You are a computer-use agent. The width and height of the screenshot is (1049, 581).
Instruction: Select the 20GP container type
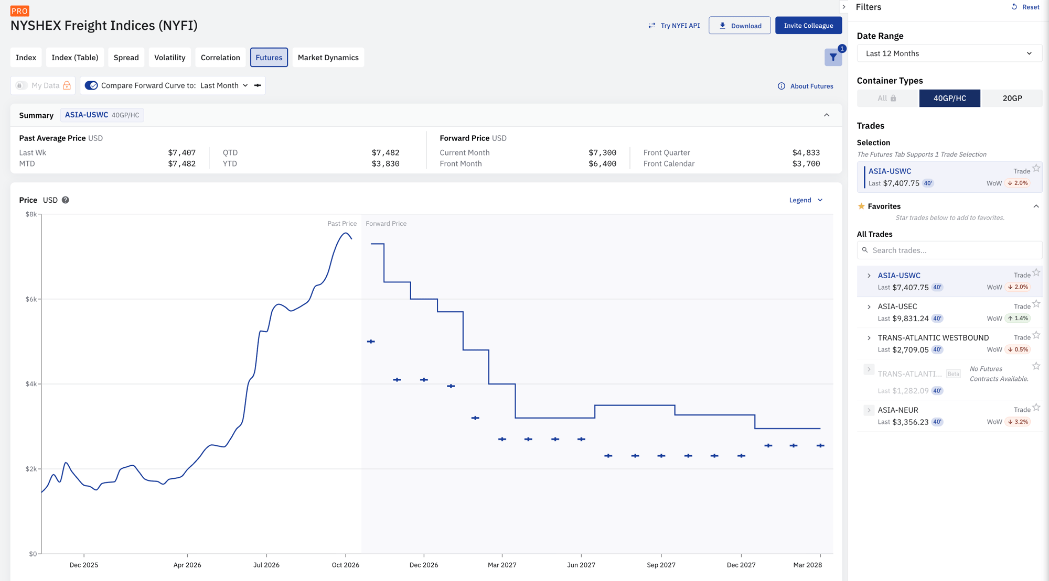(x=1012, y=98)
